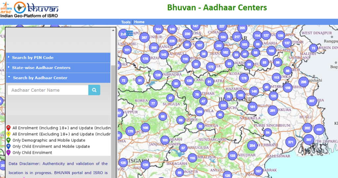Image resolution: width=338 pixels, height=178 pixels.
Task: Click the 'Bhuvan - Aadhaar Centers' title
Action: [x=217, y=8]
